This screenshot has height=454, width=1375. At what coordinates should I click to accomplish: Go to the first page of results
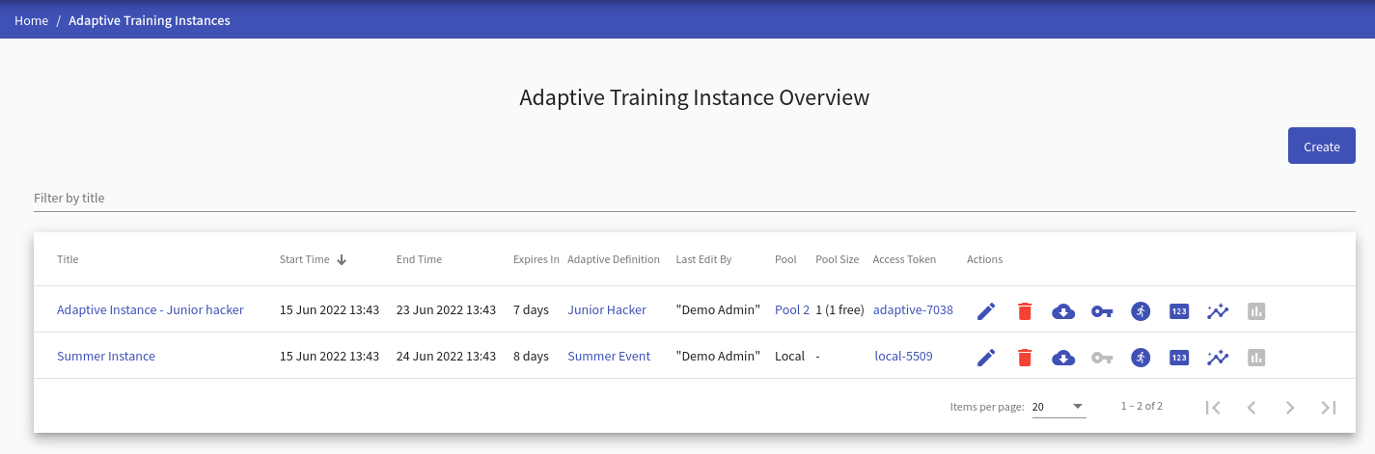click(x=1214, y=408)
